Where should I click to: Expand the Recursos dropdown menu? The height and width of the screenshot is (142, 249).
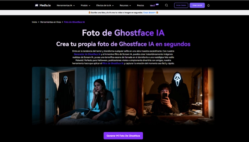(125, 5)
